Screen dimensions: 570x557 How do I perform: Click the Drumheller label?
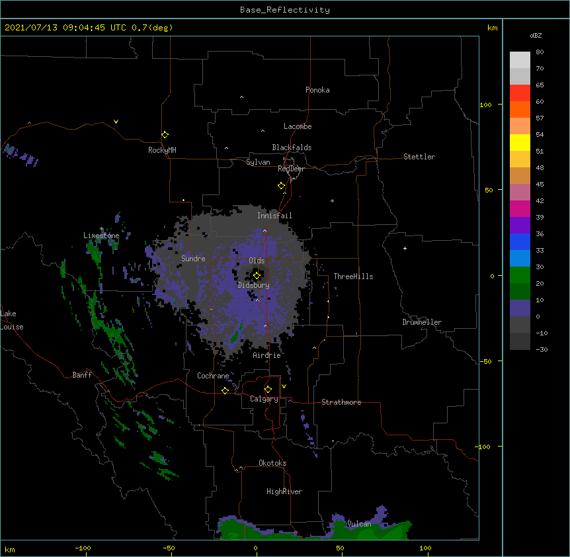(422, 322)
